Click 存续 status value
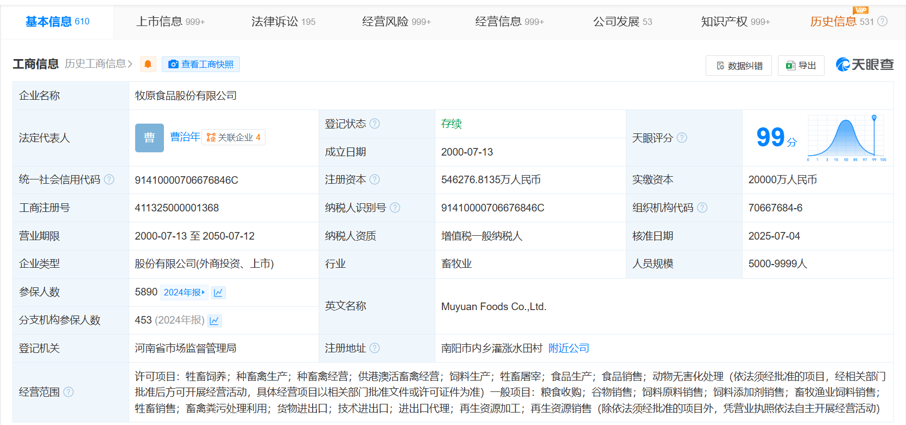This screenshot has width=906, height=425. pyautogui.click(x=451, y=124)
